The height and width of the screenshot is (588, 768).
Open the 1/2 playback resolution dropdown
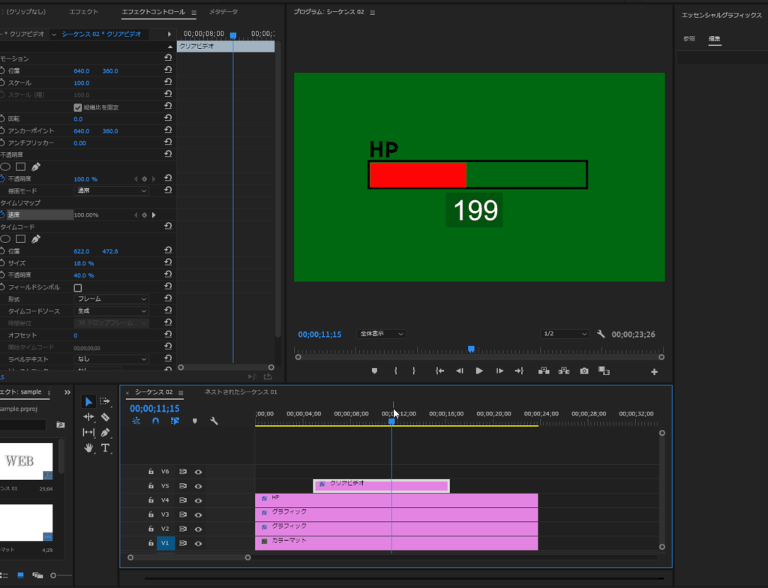565,334
